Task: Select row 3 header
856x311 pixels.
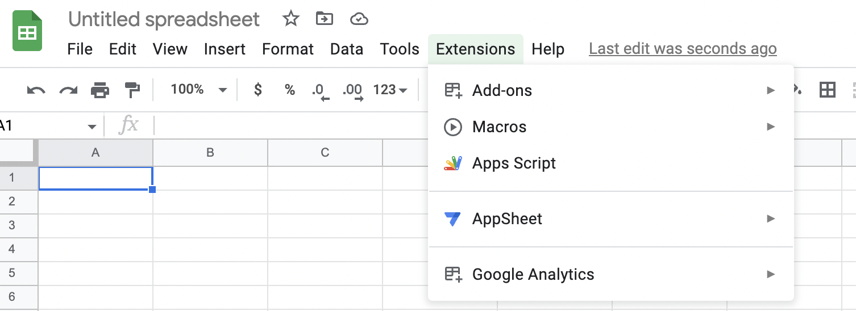Action: click(18, 226)
